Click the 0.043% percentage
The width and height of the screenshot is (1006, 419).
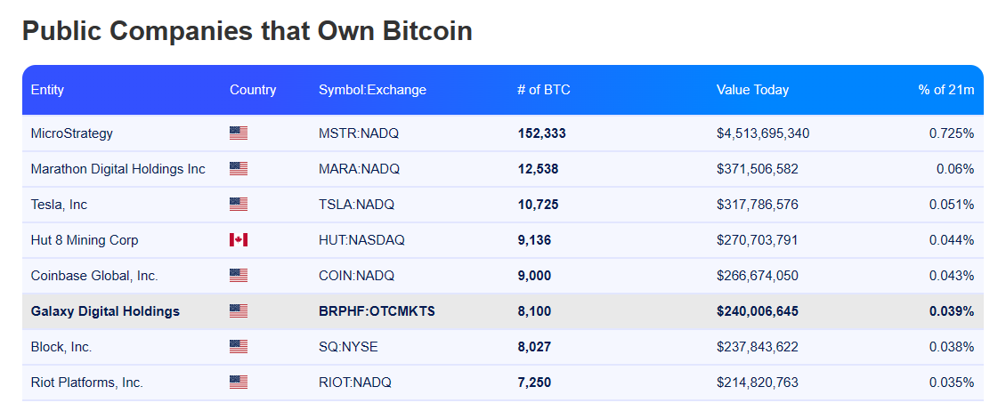coord(952,276)
